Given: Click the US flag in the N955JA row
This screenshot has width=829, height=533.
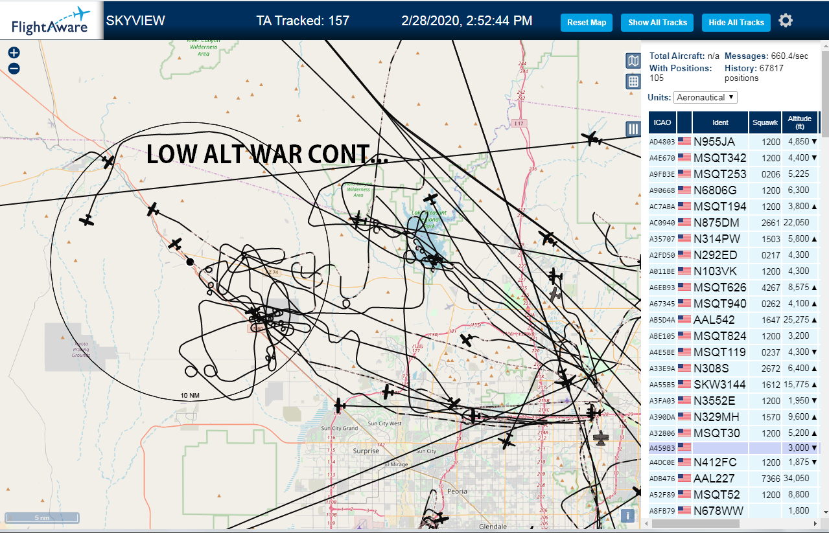Looking at the screenshot, I should 684,141.
